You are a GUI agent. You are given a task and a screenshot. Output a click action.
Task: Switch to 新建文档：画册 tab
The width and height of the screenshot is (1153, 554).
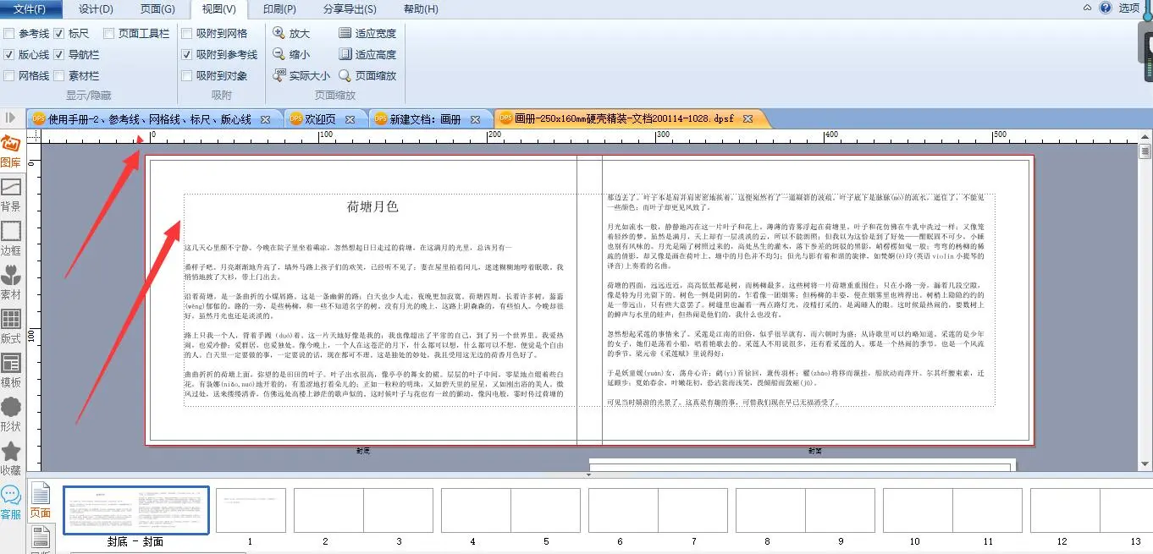point(424,119)
